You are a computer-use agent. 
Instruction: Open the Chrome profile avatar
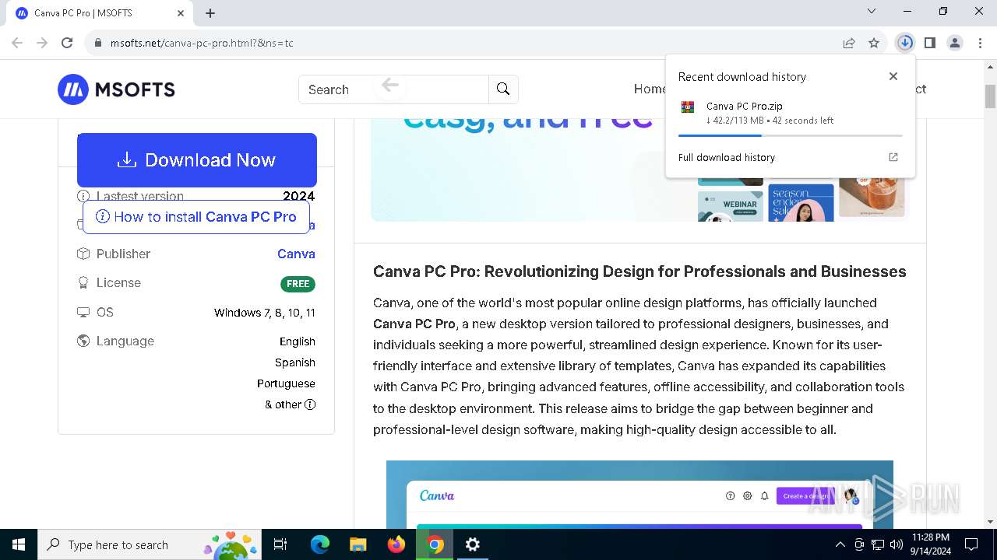point(955,43)
